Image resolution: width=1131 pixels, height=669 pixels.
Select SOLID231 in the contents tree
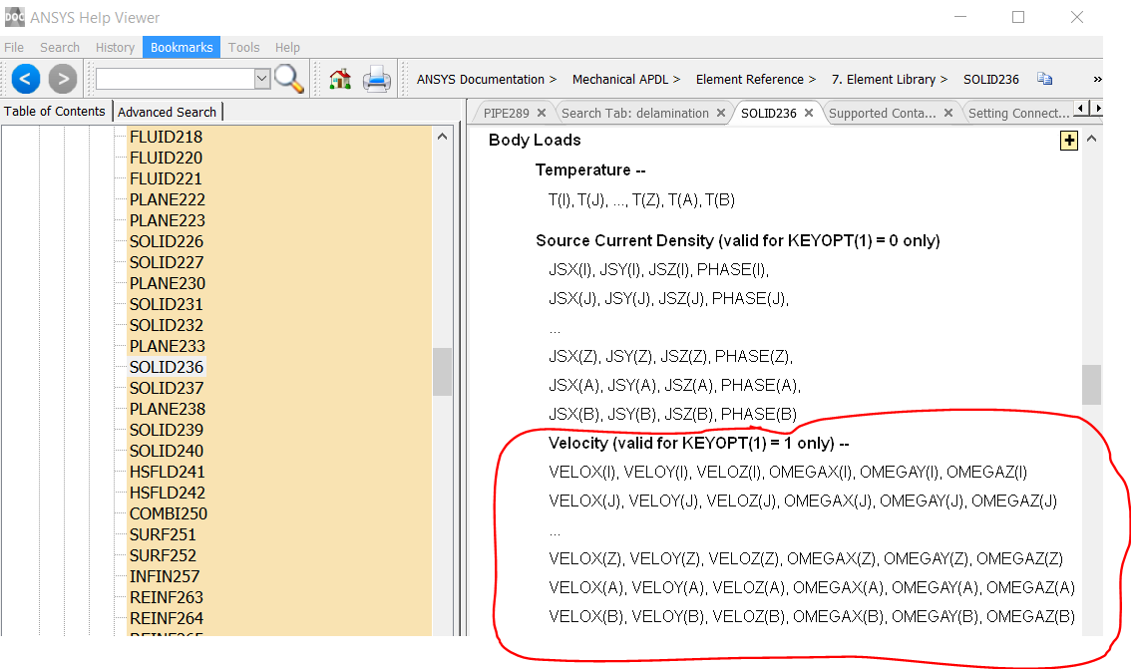click(x=167, y=304)
